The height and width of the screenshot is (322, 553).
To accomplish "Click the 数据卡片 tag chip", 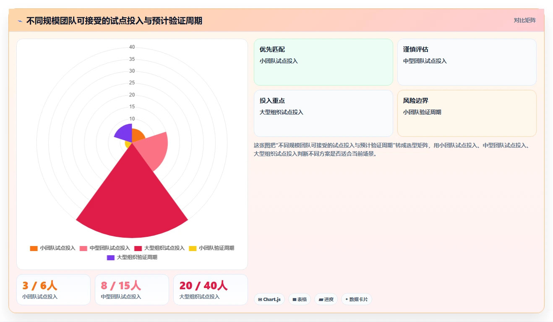I will (357, 299).
